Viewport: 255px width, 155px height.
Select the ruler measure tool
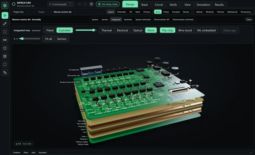[5, 73]
